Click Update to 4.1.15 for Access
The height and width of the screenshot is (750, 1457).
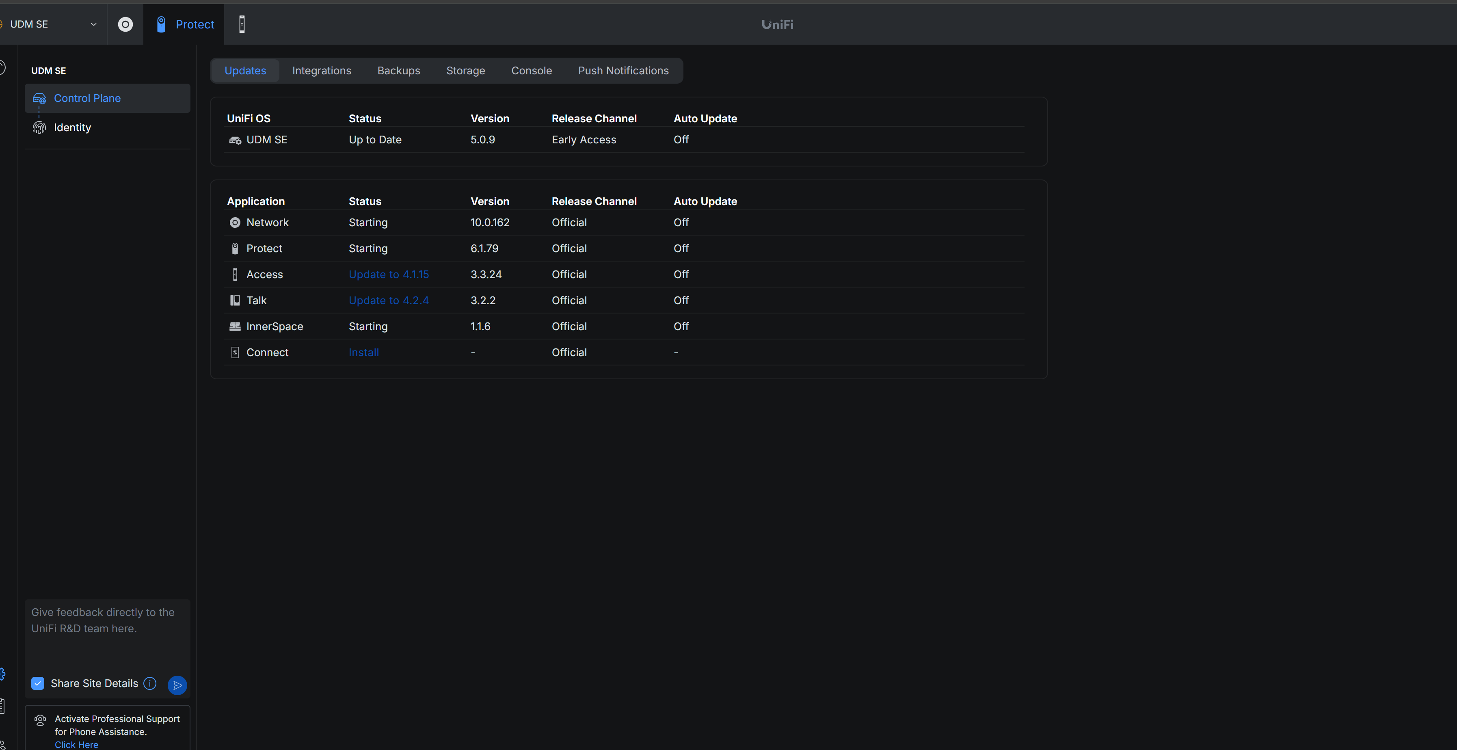click(x=389, y=274)
